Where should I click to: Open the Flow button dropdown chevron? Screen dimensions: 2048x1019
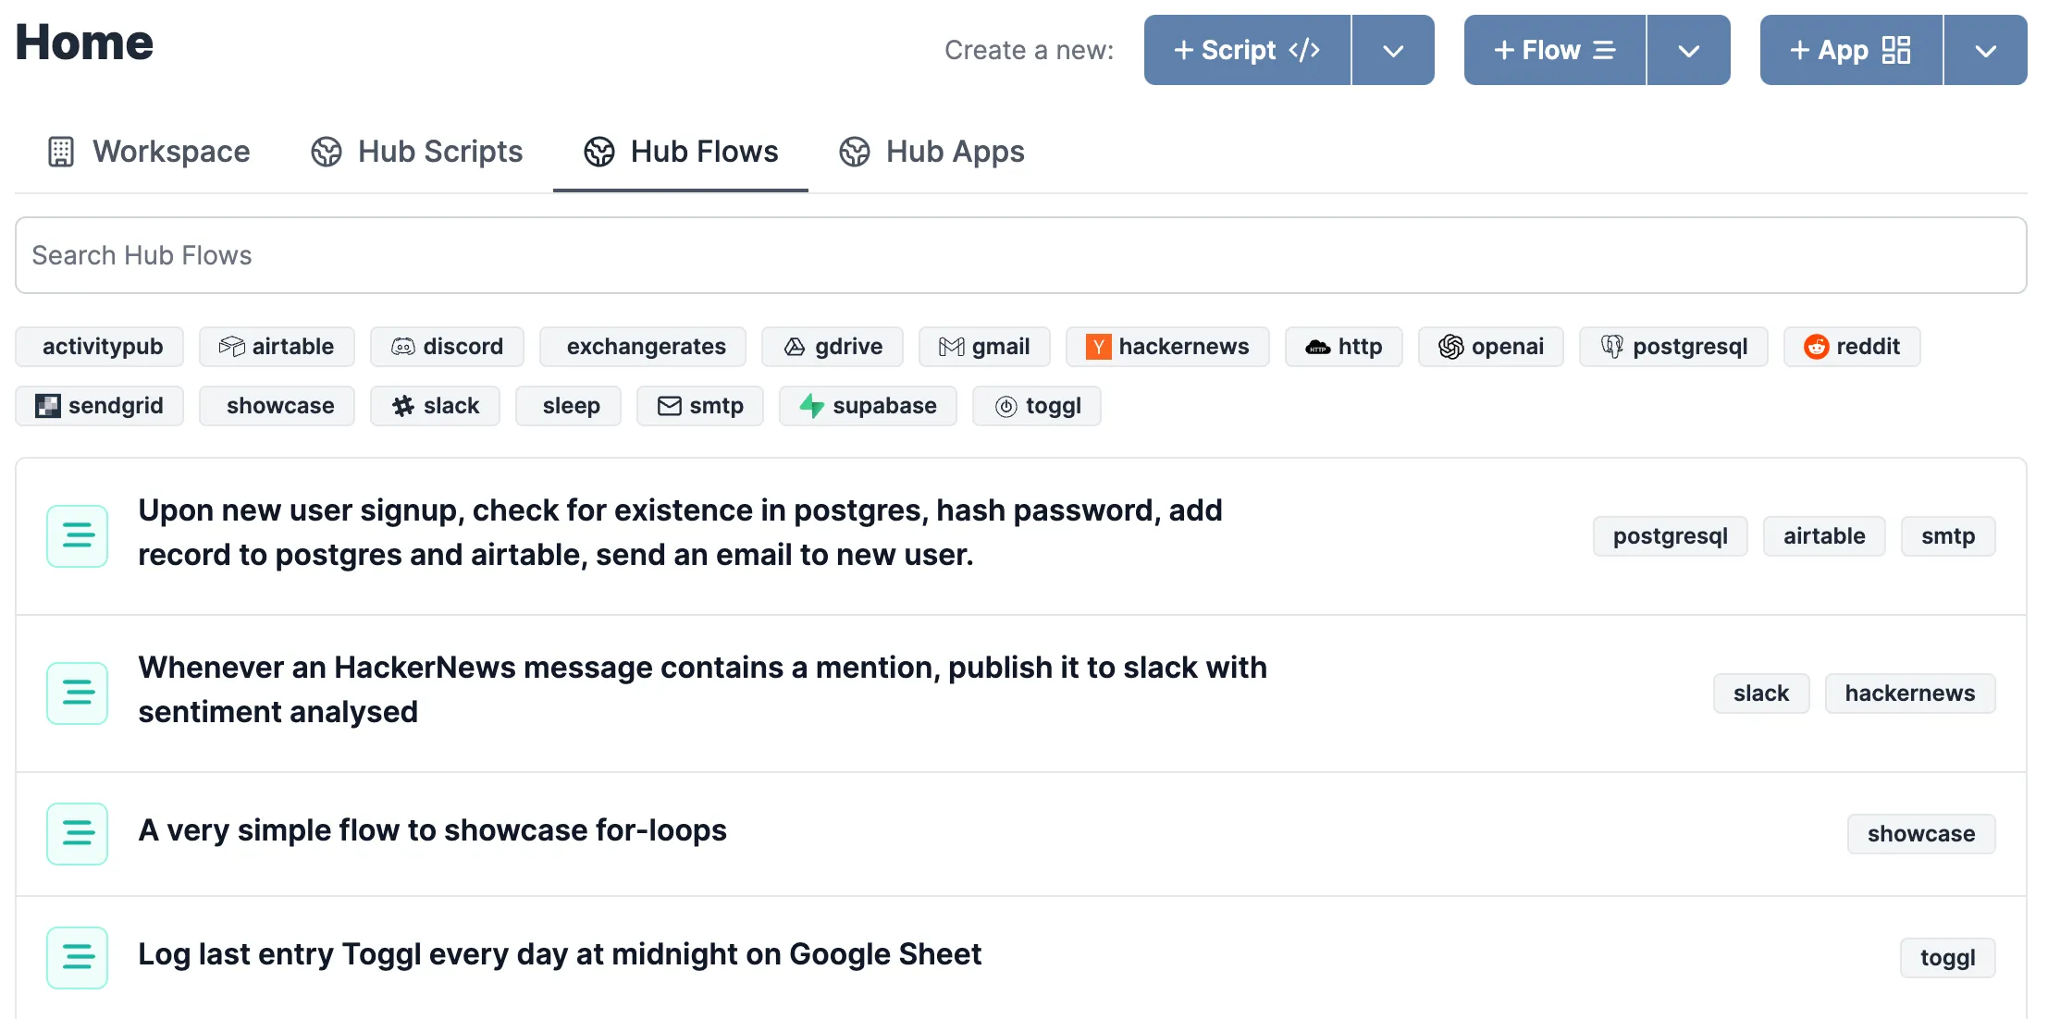point(1688,51)
